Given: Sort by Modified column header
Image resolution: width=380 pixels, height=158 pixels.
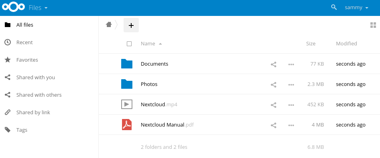Looking at the screenshot, I should 346,43.
